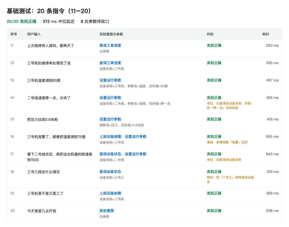Click 无参数 under row 20's 其他意图
The width and height of the screenshot is (289, 227).
104,217
